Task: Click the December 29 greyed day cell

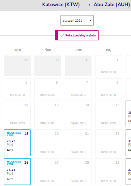Action: [x=17, y=66]
